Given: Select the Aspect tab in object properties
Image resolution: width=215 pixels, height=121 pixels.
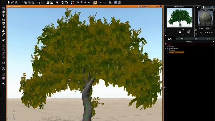Looking at the screenshot, I should [198, 7].
